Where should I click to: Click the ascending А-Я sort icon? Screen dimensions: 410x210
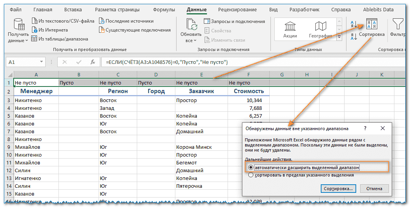[x=354, y=24]
